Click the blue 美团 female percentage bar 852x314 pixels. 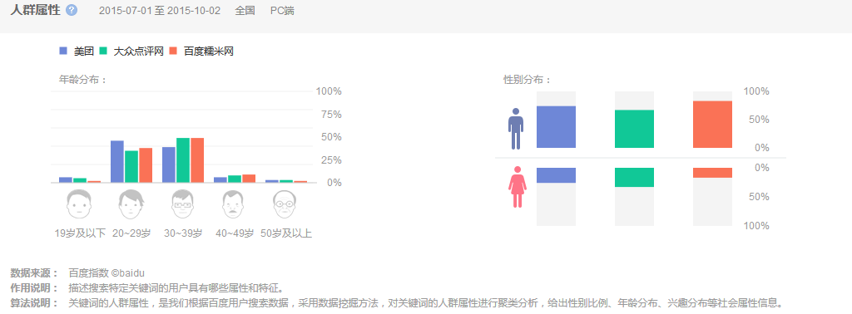tap(556, 175)
